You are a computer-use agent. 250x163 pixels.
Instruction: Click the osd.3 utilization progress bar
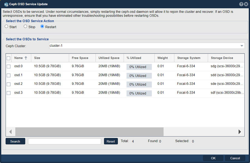(139, 94)
